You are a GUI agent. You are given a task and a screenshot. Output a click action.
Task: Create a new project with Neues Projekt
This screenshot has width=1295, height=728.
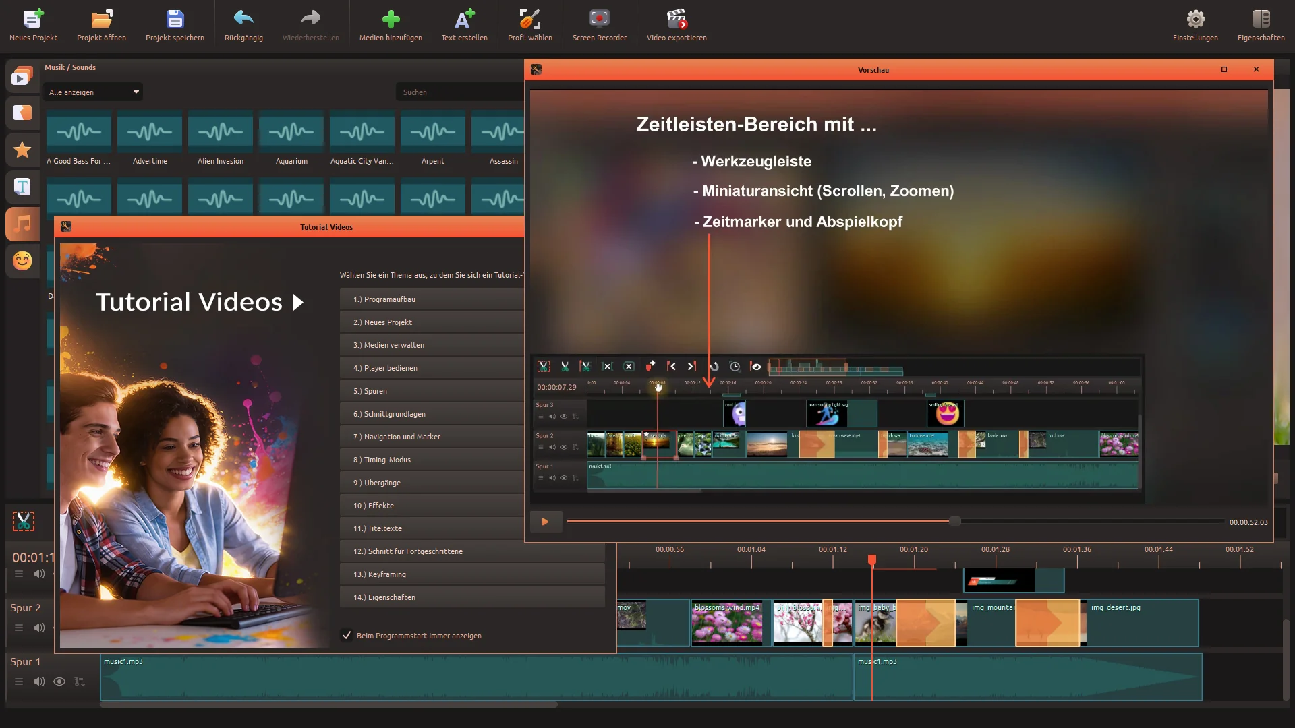pos(33,26)
